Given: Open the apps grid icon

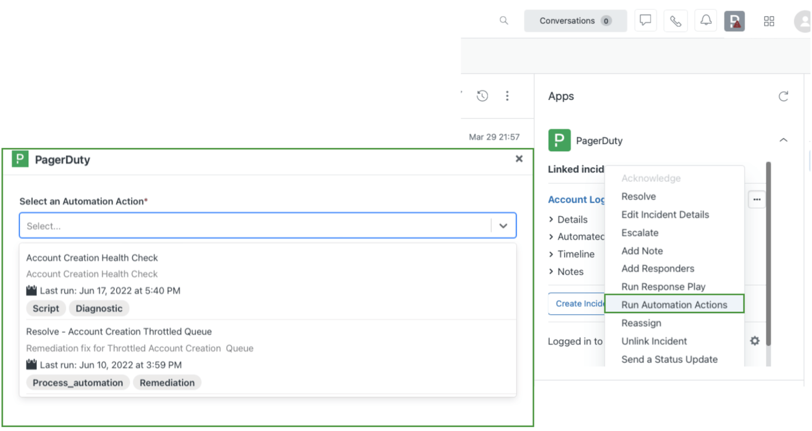Looking at the screenshot, I should pos(769,21).
